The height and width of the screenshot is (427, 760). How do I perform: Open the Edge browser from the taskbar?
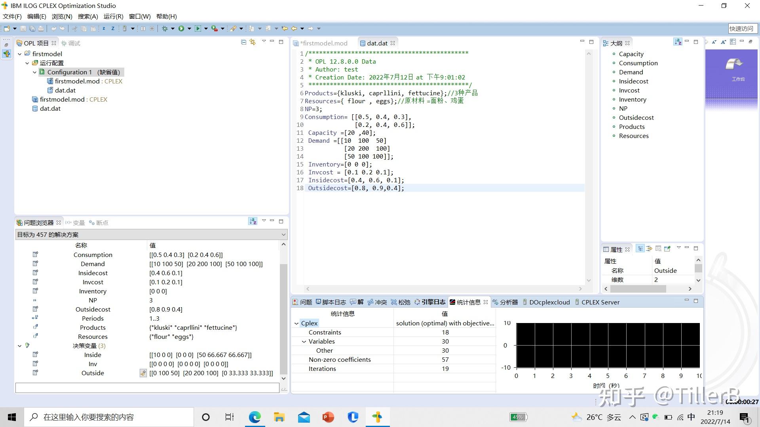pos(255,417)
